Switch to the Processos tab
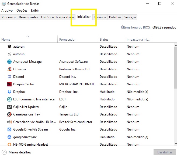Screen dimensions: 177x158 coord(9,17)
